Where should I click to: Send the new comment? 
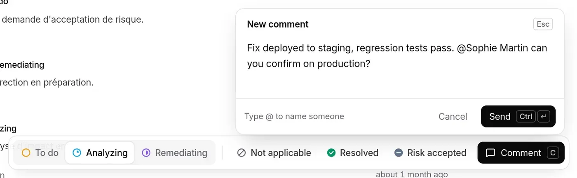[x=518, y=116]
